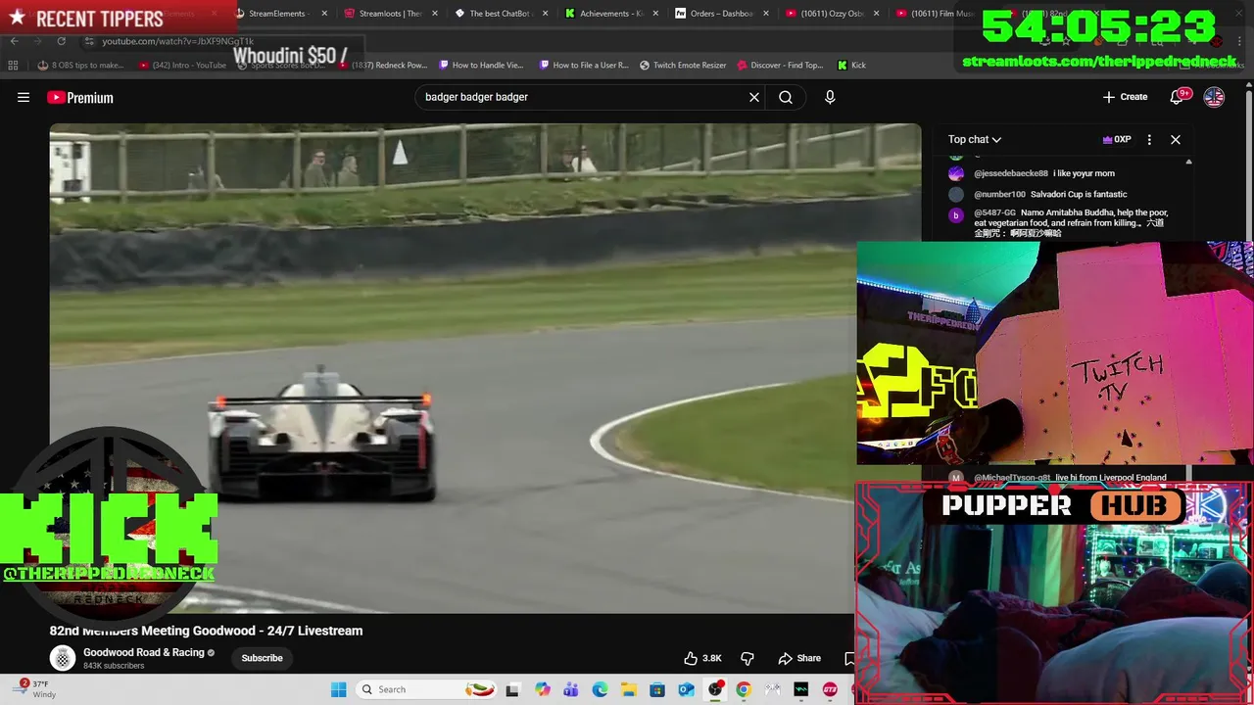This screenshot has height=705, width=1254.
Task: Reload the page in the browser
Action: [x=61, y=41]
